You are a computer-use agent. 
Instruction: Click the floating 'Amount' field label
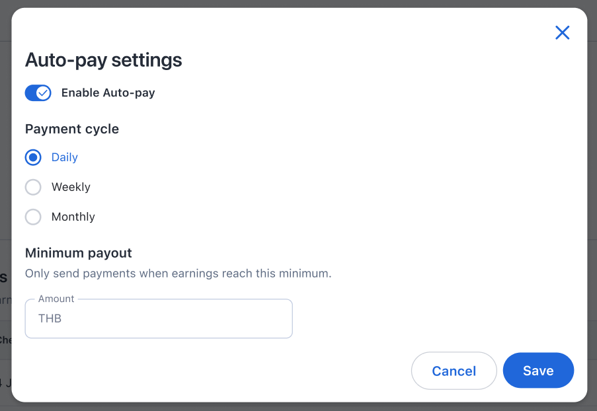56,299
